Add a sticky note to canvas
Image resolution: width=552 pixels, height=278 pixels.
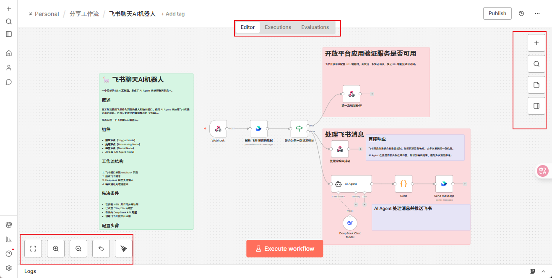(x=536, y=85)
